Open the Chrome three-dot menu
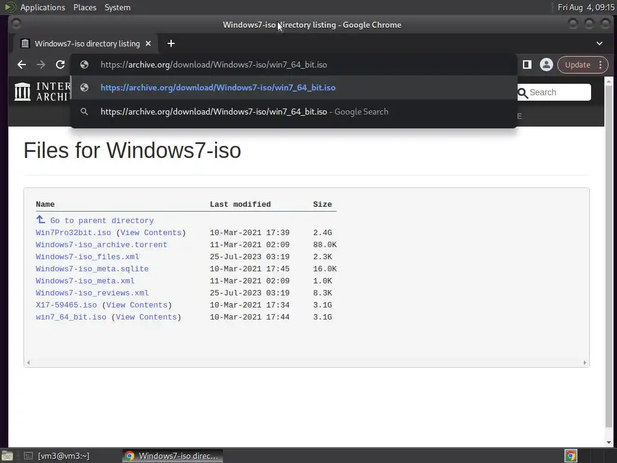The height and width of the screenshot is (463, 617). [601, 65]
